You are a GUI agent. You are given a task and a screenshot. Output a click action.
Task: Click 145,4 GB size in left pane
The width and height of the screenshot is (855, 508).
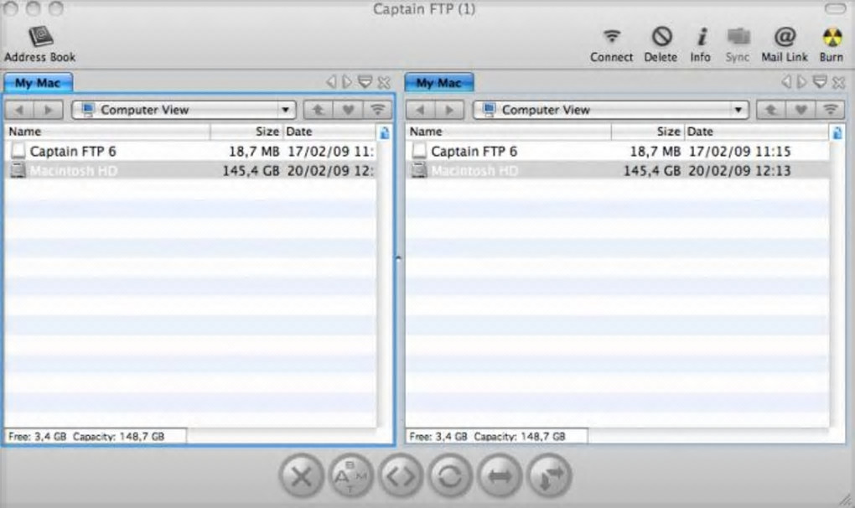251,171
